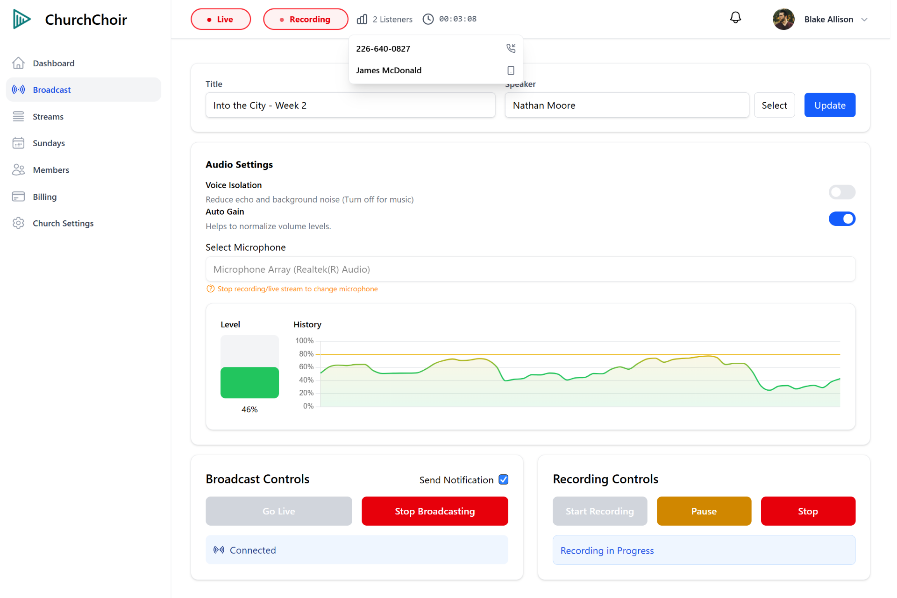Click the green audio level meter
The height and width of the screenshot is (598, 897).
[249, 382]
